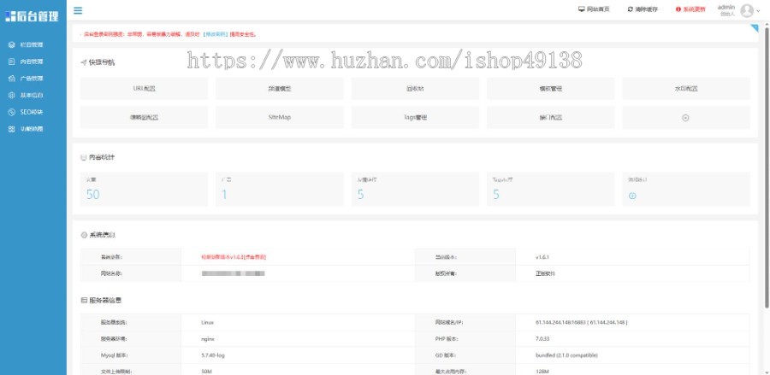Viewport: 770px width, 375px height.
Task: Click the paper plane icon beside 快捷导航
Action: click(84, 62)
